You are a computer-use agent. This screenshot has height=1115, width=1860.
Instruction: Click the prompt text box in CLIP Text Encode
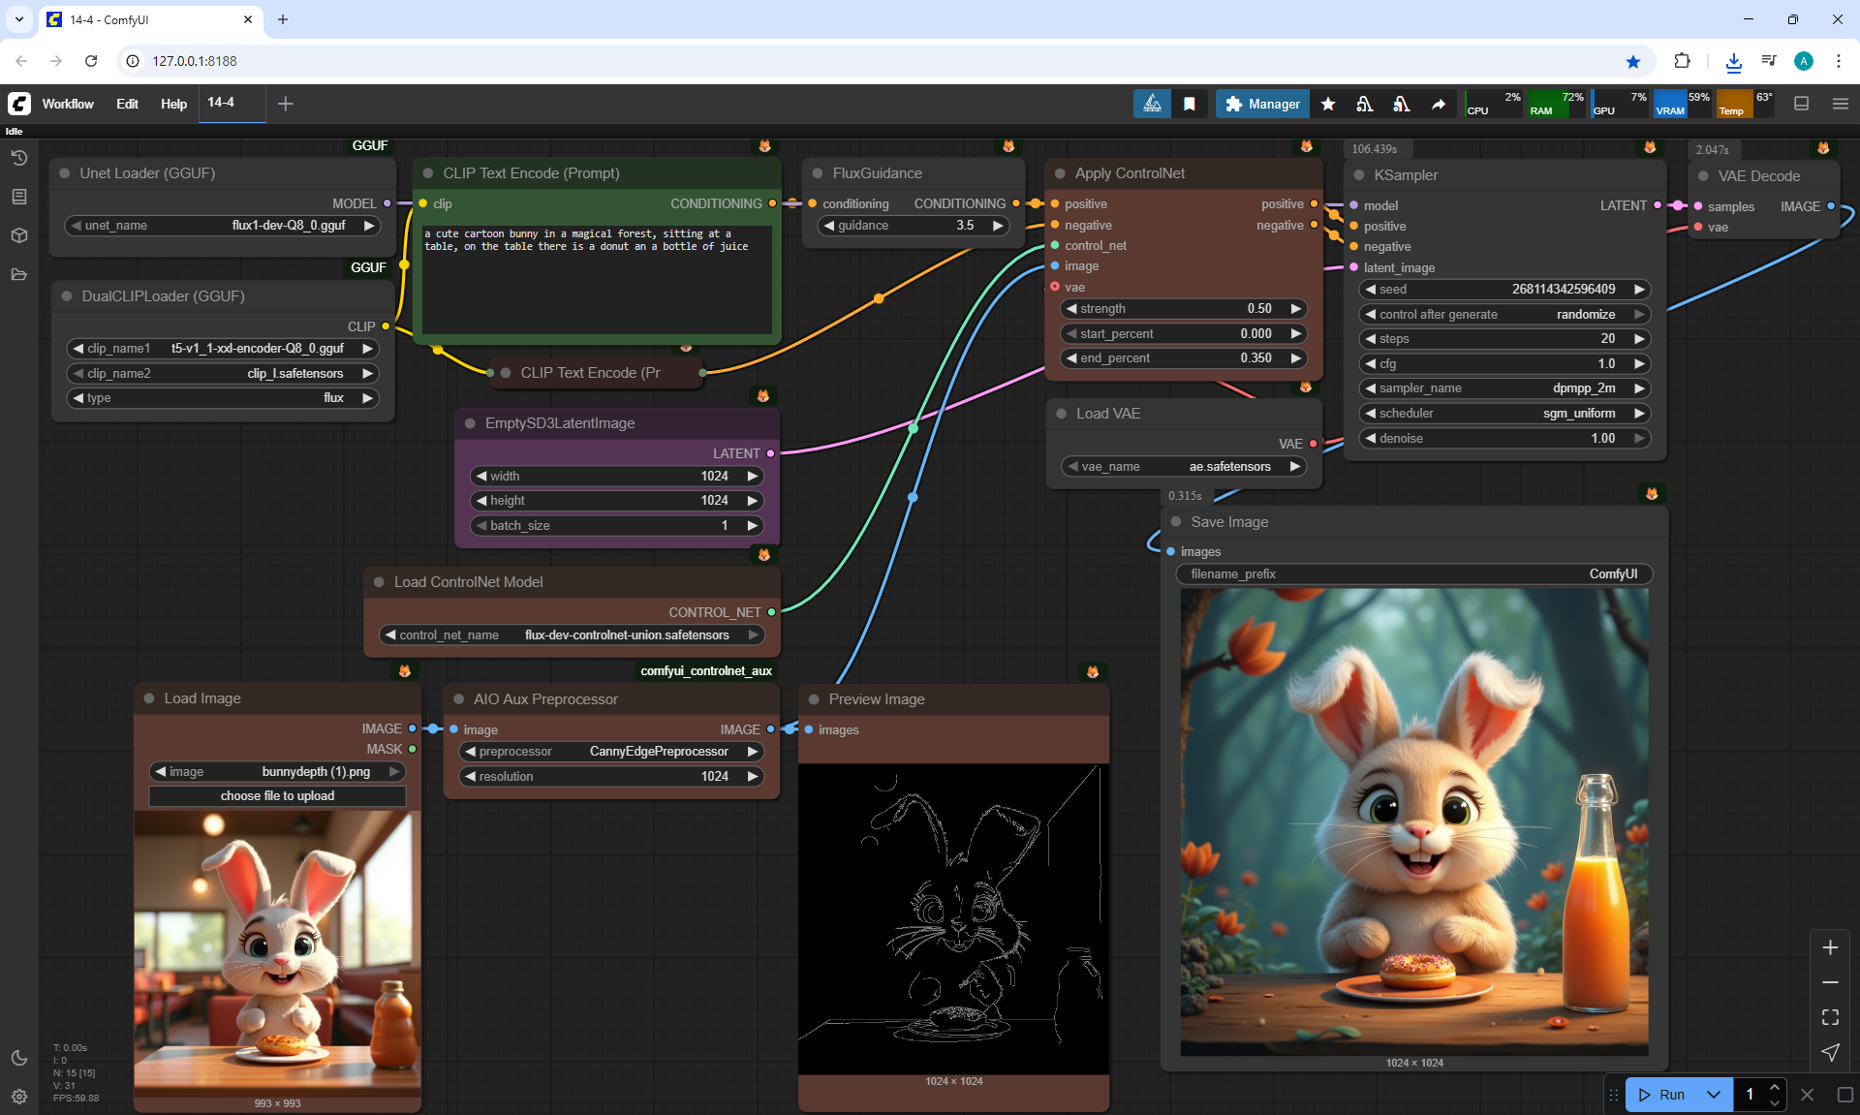596,281
